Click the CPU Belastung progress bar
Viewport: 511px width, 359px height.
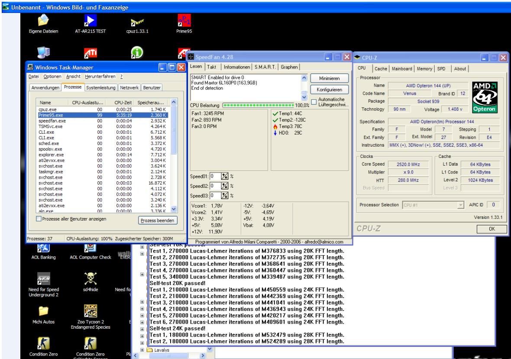258,105
